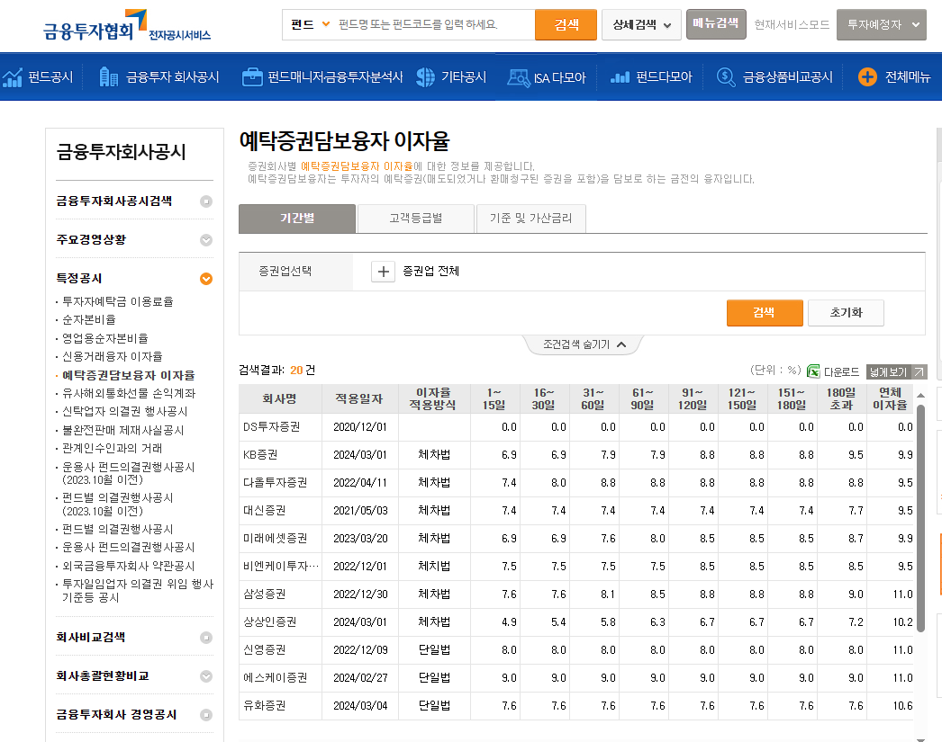Select the 기준 및 가산금리 tab
The width and height of the screenshot is (942, 742).
tap(530, 218)
